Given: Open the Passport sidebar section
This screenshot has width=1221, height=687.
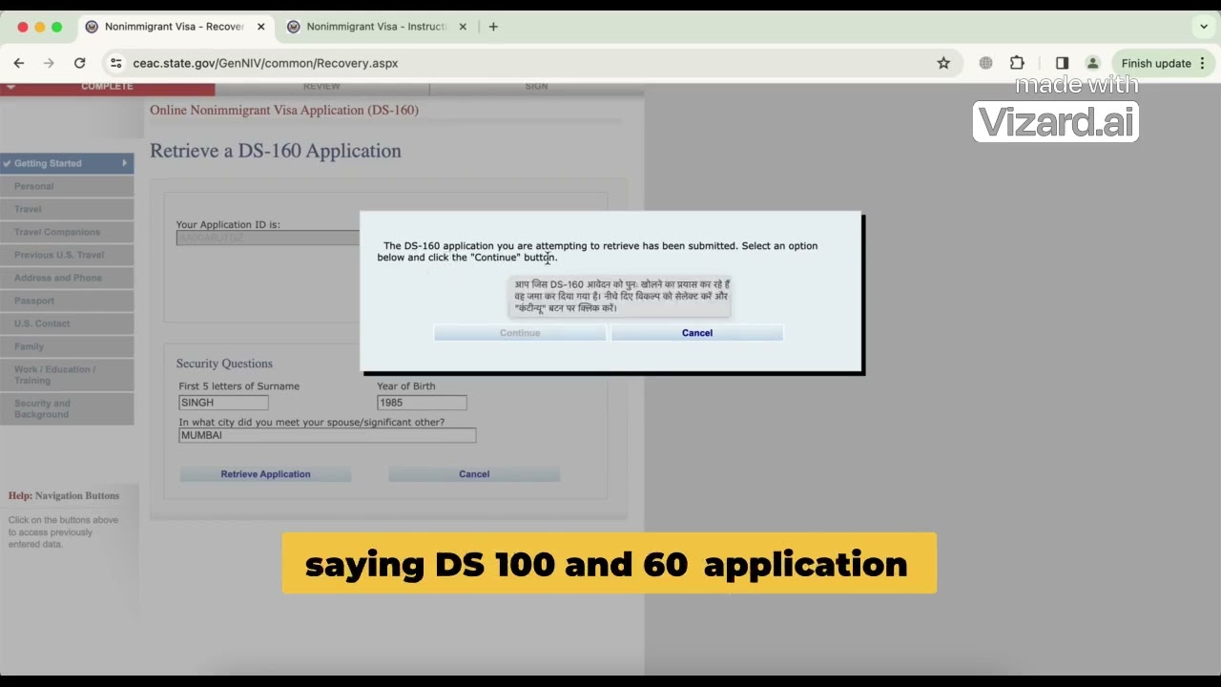Looking at the screenshot, I should click(x=67, y=301).
